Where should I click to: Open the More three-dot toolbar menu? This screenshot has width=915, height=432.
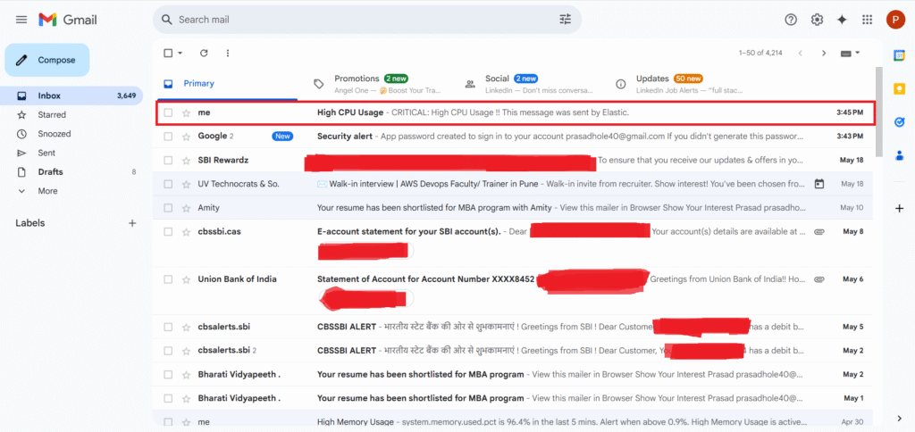coord(228,53)
